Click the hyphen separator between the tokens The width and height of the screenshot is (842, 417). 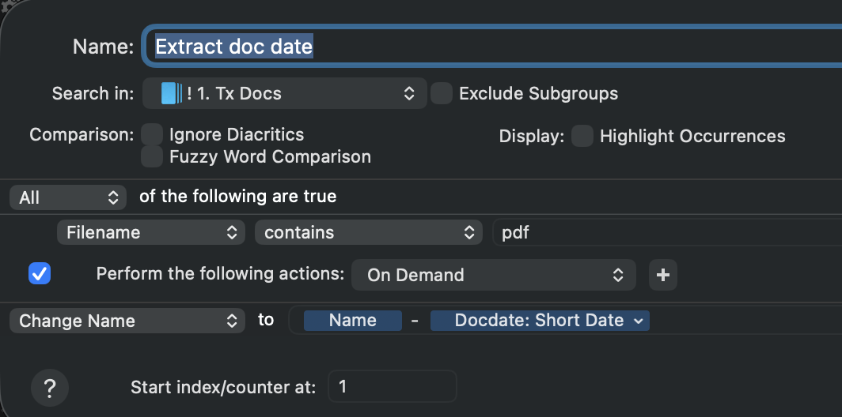(x=415, y=321)
